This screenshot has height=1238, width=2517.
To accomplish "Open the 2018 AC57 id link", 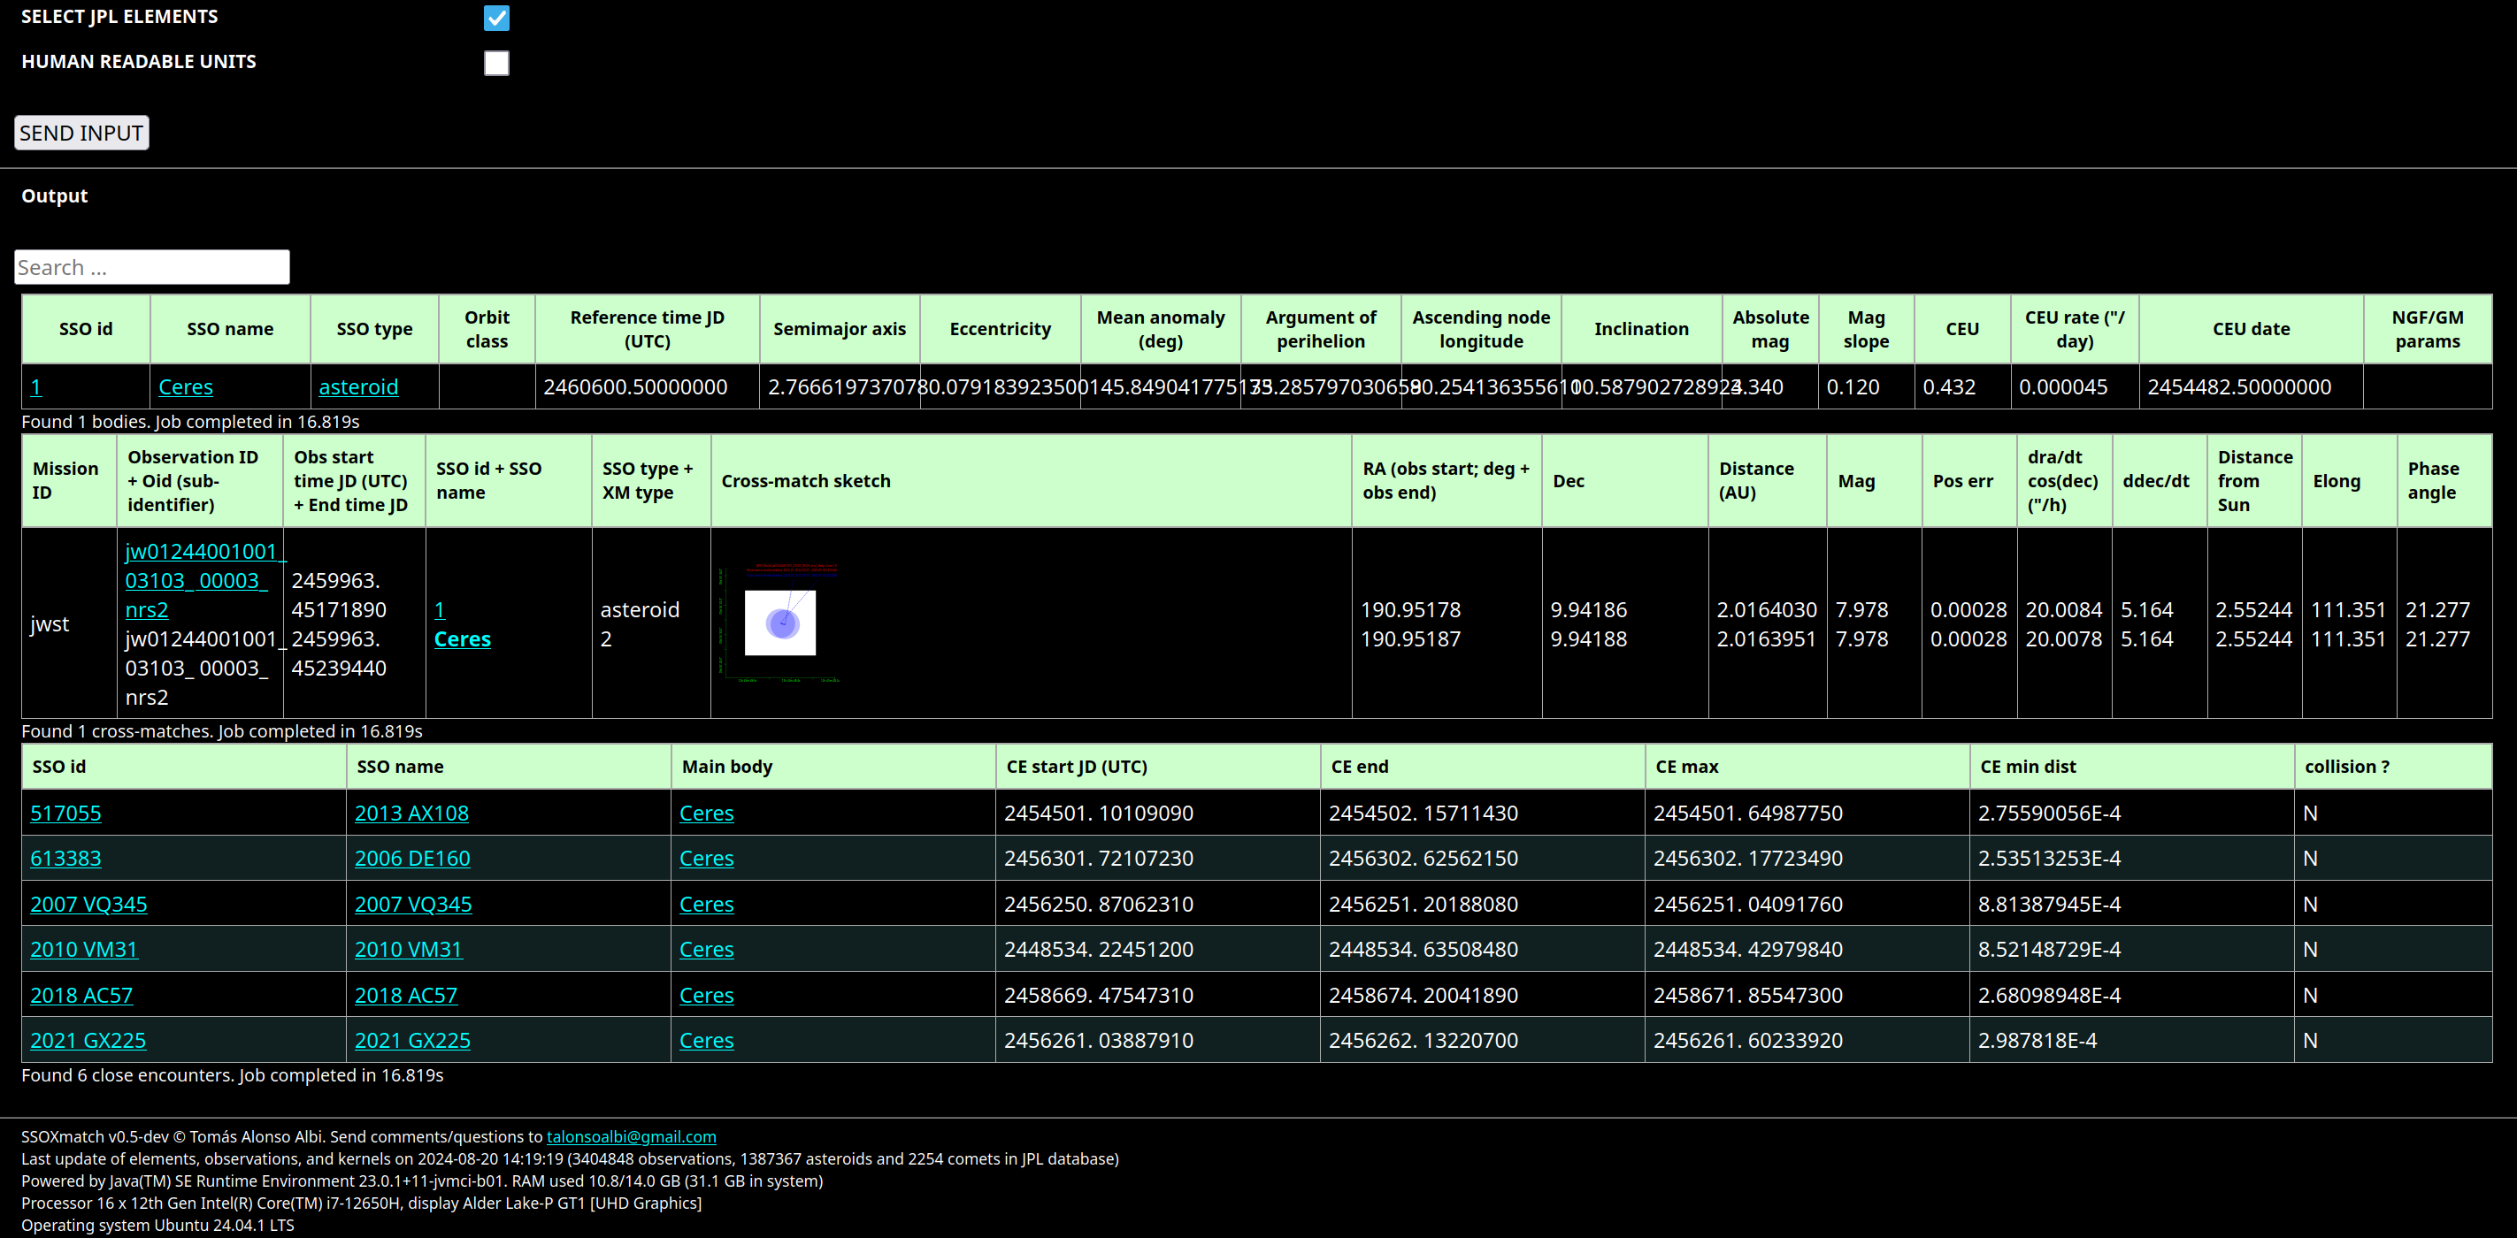I will click(81, 994).
